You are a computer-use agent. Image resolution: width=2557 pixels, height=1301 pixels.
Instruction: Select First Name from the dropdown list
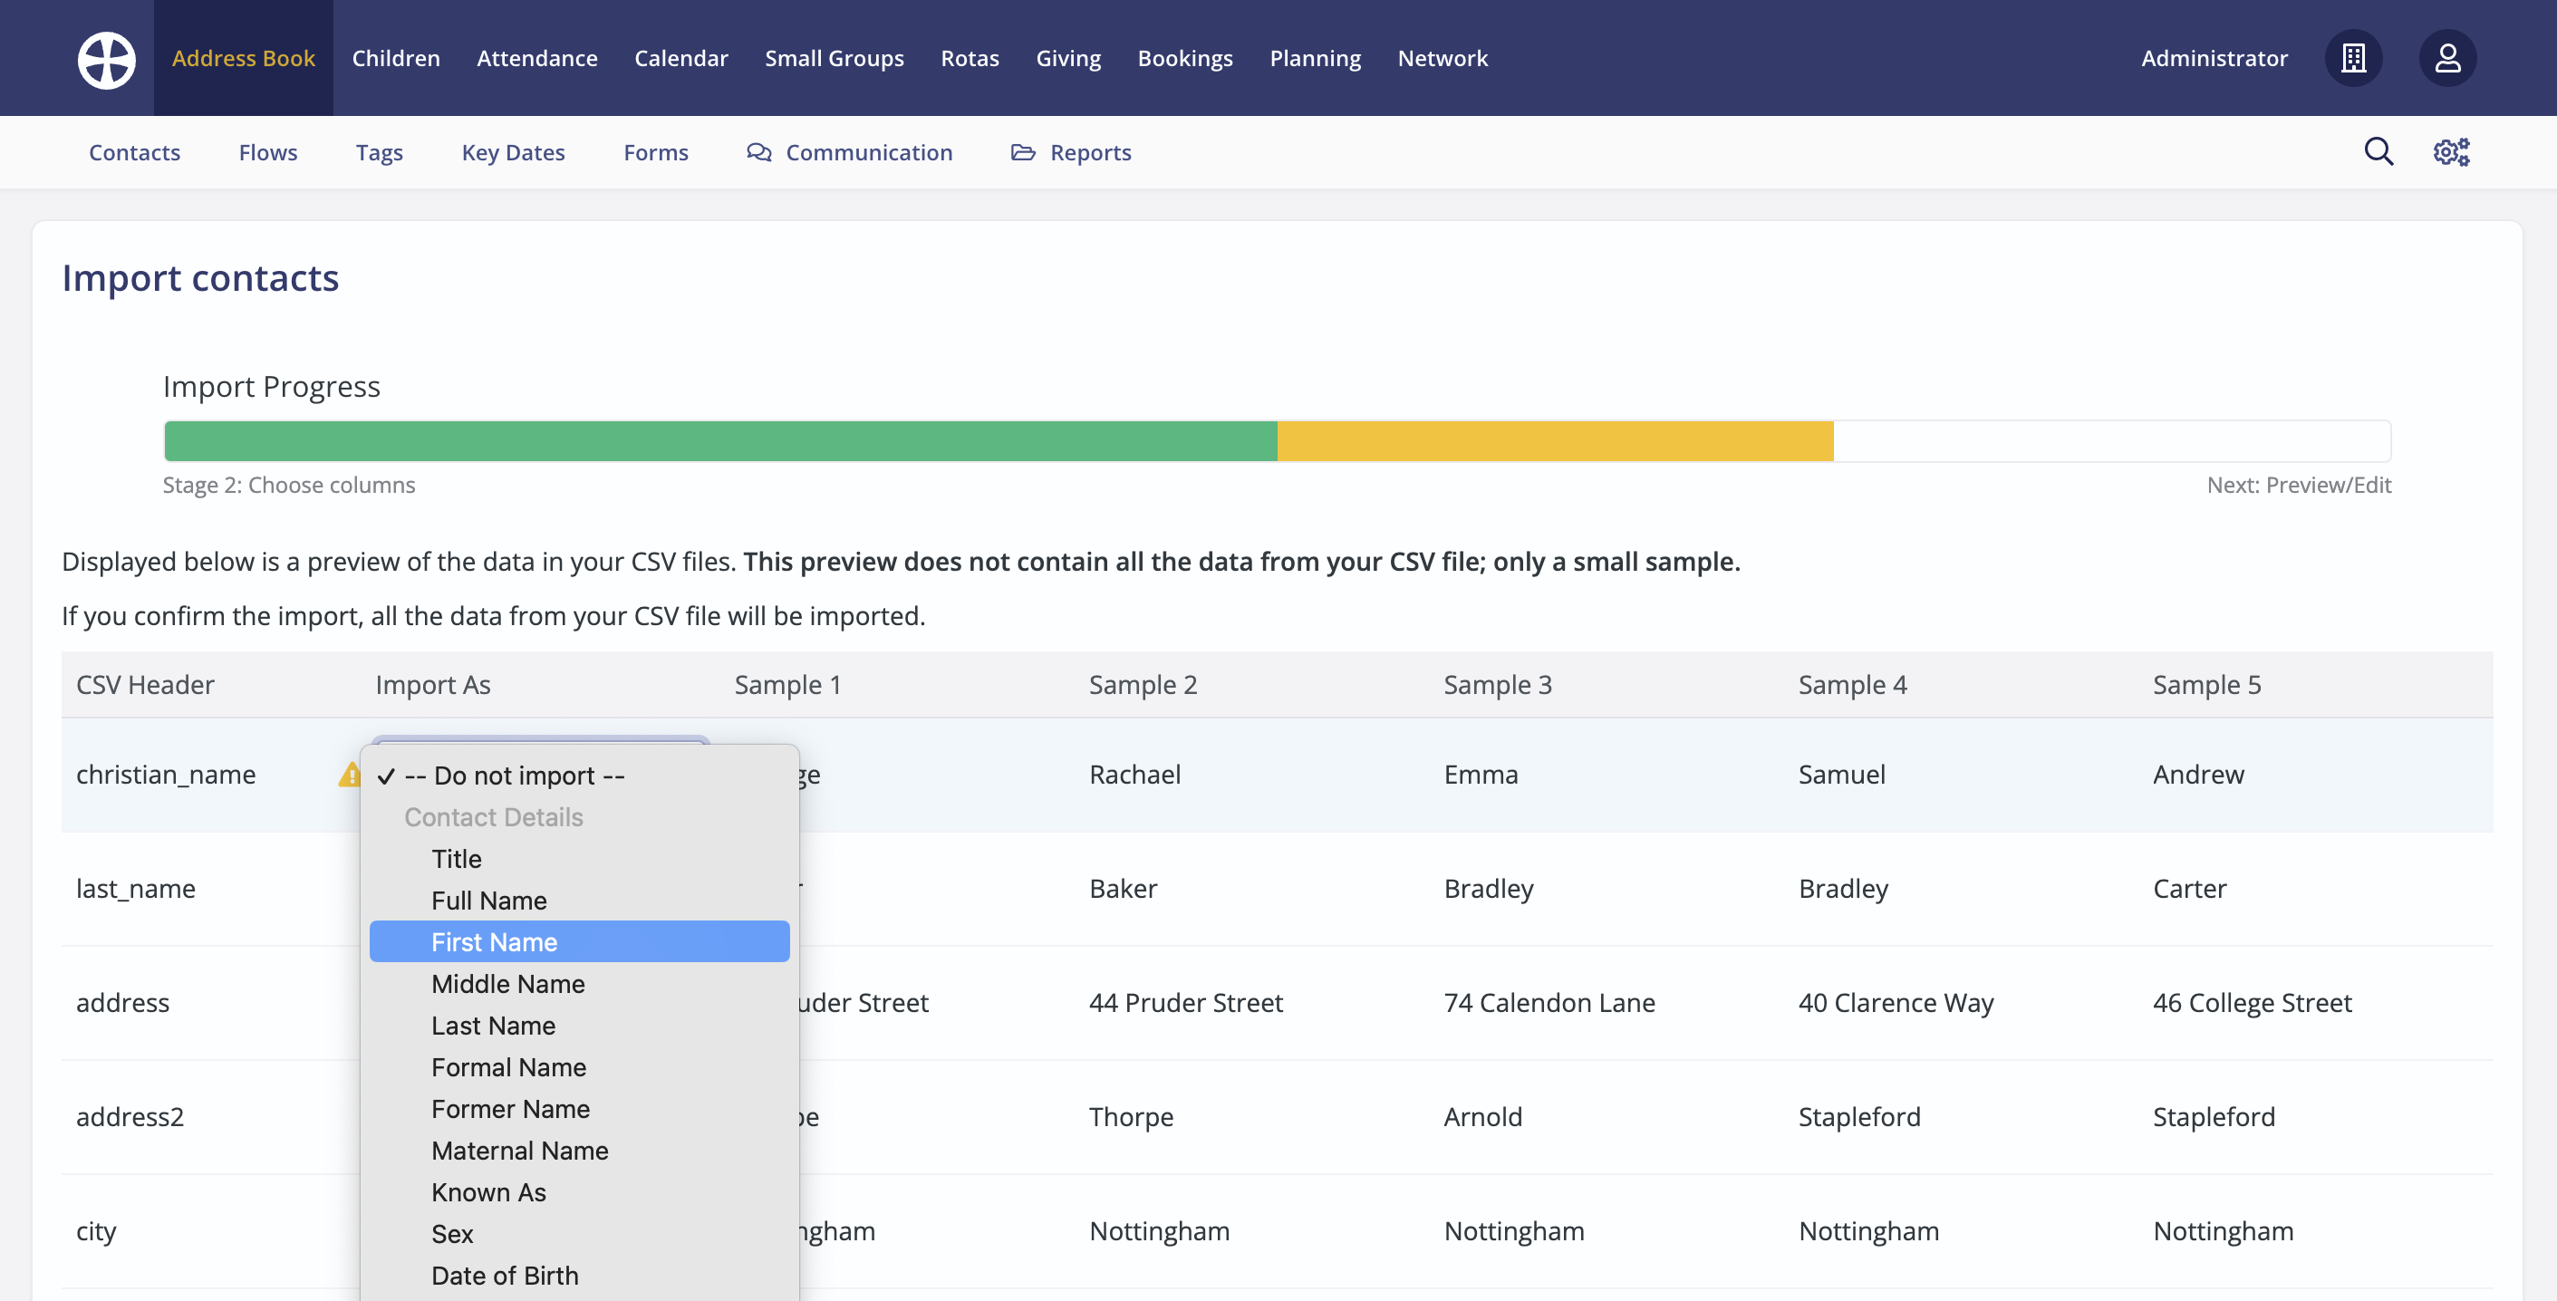click(495, 941)
